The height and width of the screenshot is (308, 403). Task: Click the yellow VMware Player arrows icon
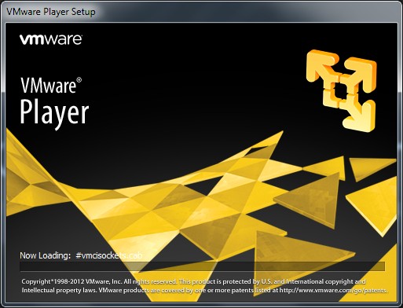[342, 90]
